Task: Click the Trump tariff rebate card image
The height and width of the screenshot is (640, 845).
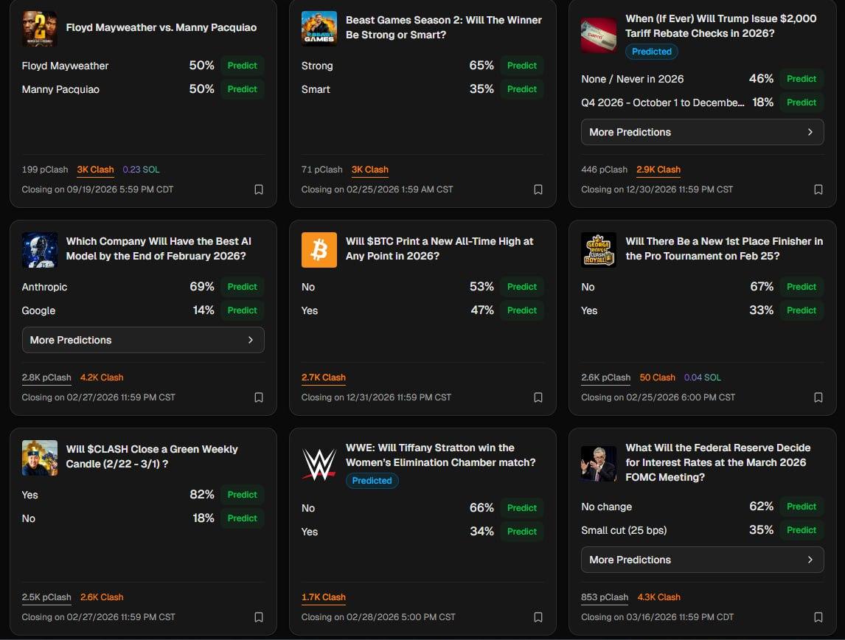Action: [598, 28]
